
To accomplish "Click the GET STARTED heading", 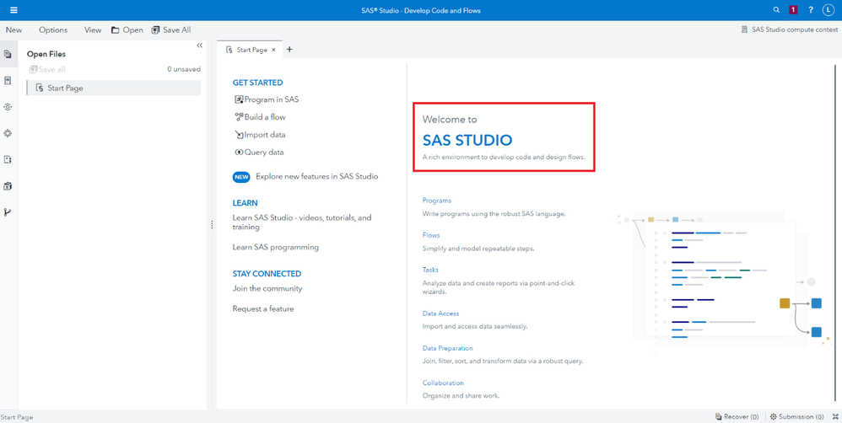I will coord(258,83).
